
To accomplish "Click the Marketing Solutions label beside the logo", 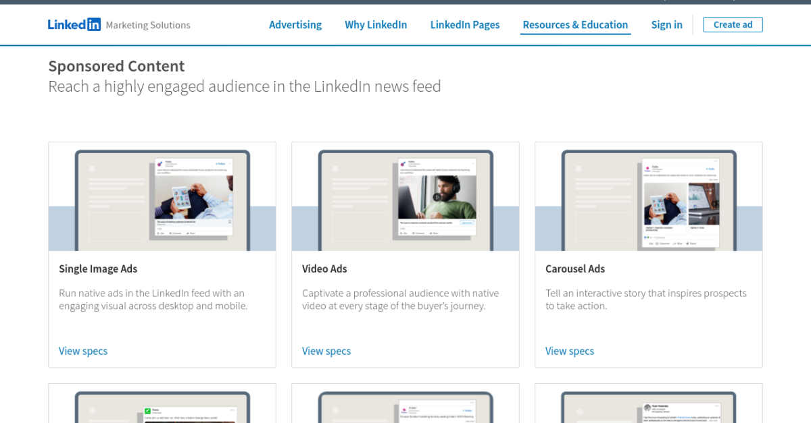I will pyautogui.click(x=147, y=25).
